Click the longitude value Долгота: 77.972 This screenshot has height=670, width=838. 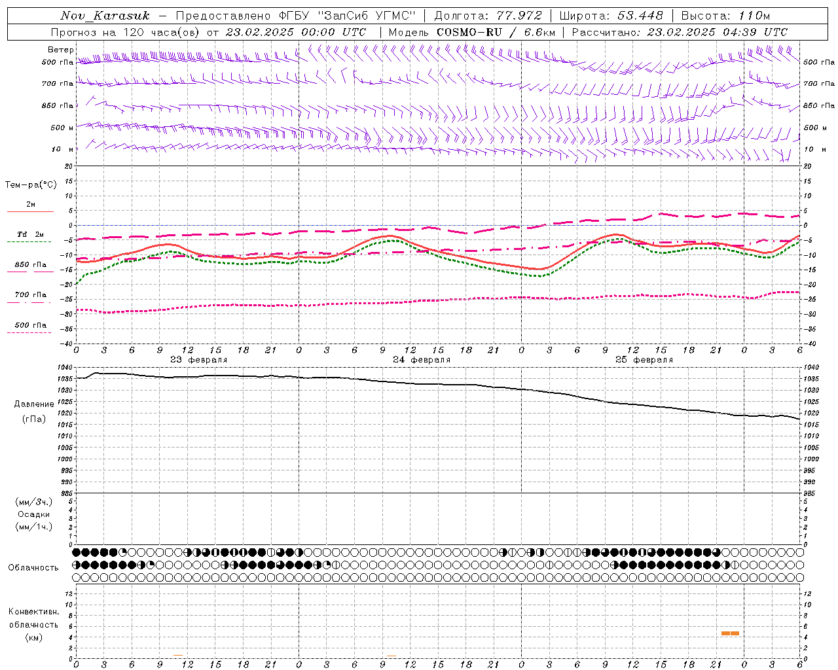[488, 16]
